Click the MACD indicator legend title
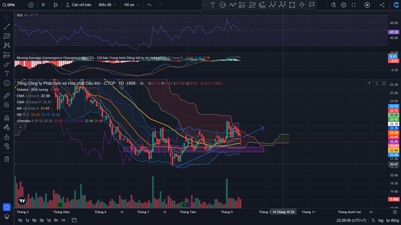Viewport: 401px width, 225px height. 89,58
